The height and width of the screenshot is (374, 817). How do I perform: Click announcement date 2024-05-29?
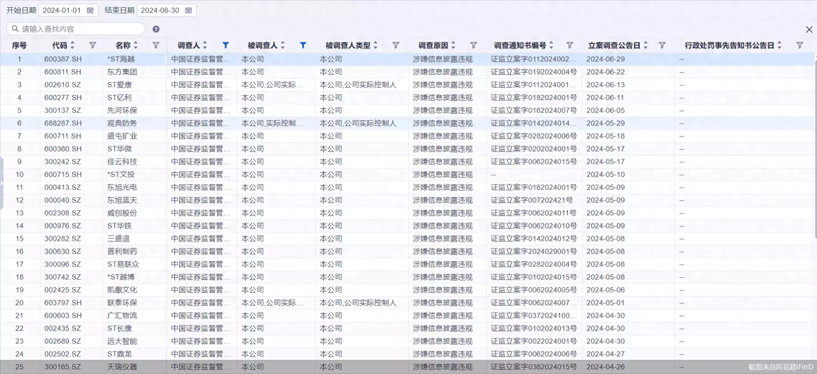pos(605,123)
